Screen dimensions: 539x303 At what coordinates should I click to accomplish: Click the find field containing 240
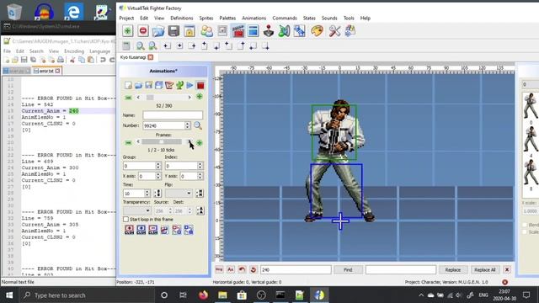coord(296,269)
